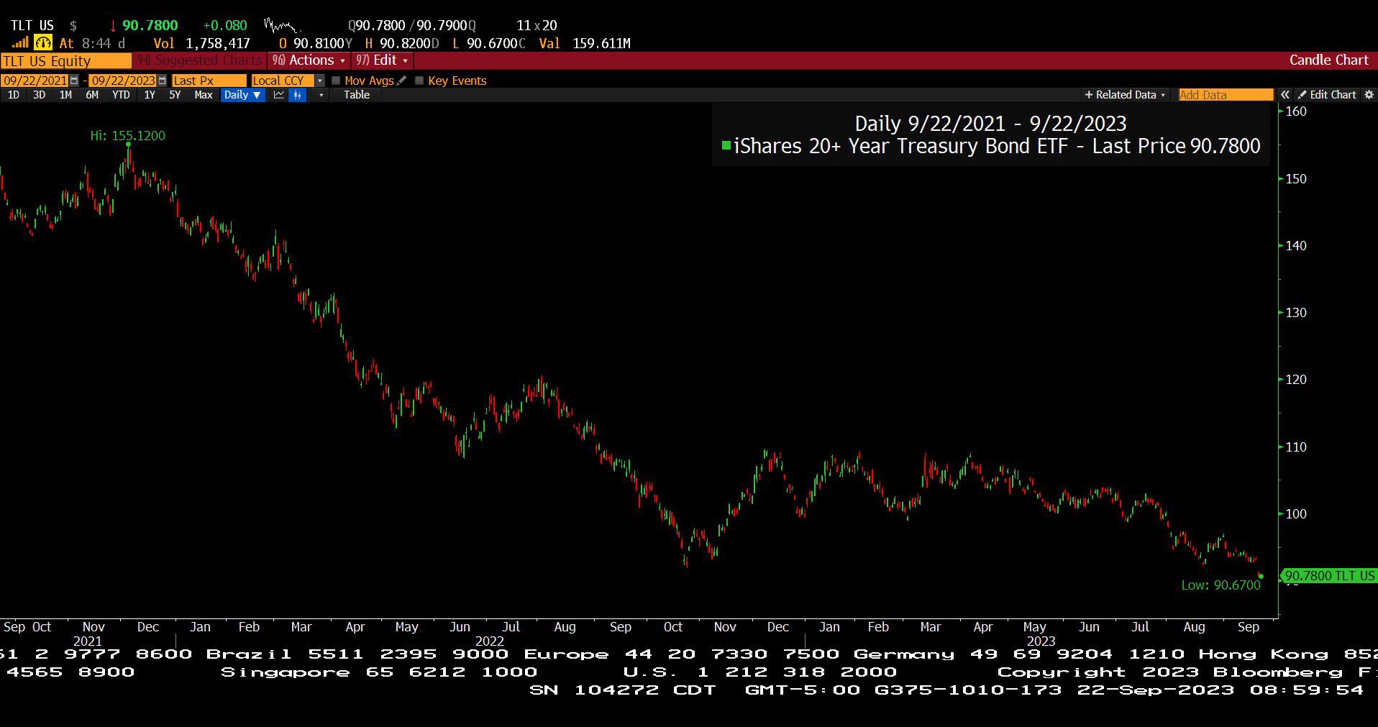Click the Last Px field
The height and width of the screenshot is (727, 1378).
[x=209, y=81]
